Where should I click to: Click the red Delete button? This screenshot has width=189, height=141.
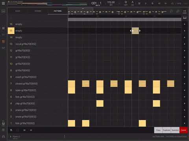coord(183,130)
